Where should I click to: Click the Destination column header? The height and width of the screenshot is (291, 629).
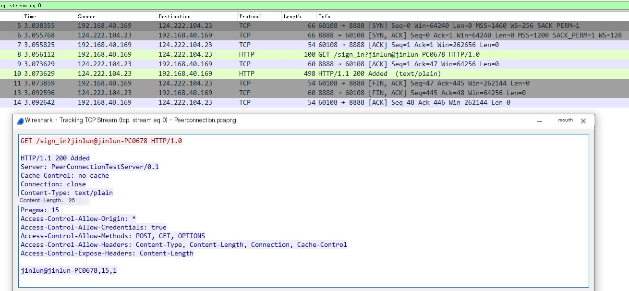point(174,16)
